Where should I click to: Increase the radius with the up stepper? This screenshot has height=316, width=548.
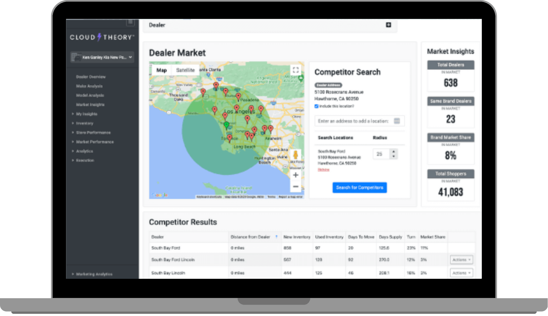393,151
